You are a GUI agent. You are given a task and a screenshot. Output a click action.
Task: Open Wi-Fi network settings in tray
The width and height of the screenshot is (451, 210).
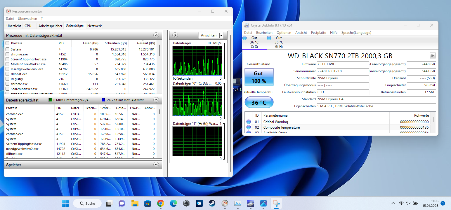coord(402,203)
